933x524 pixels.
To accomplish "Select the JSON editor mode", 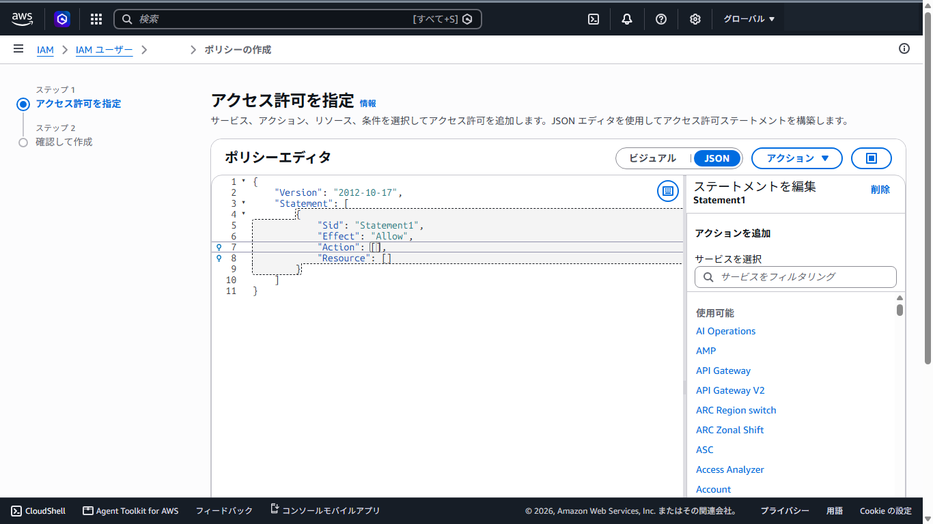I will coord(717,158).
